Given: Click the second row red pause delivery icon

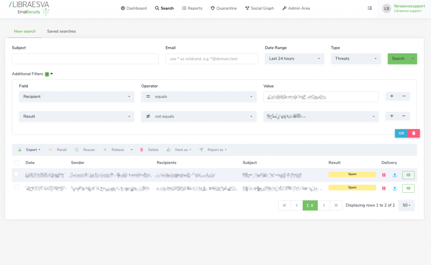Looking at the screenshot, I should point(384,188).
